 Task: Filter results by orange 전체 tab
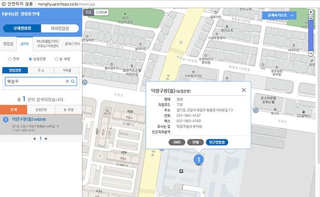[x=14, y=110]
